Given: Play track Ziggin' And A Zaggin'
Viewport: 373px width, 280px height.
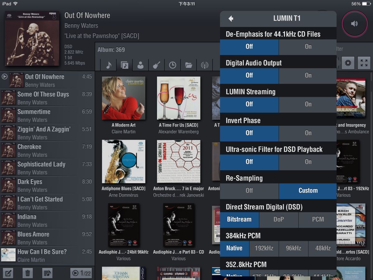Looking at the screenshot, I should pos(47,133).
